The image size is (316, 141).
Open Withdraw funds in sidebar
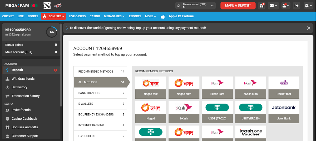(x=23, y=79)
